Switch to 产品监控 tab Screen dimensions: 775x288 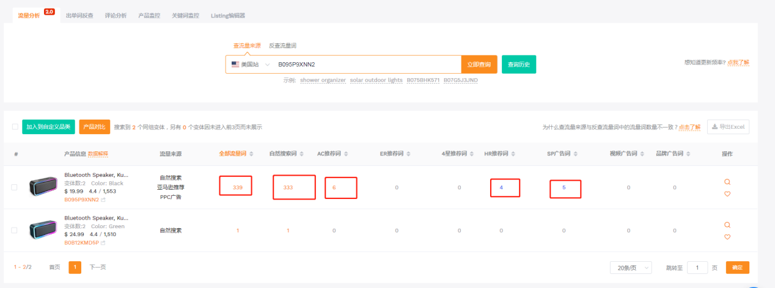pyautogui.click(x=149, y=15)
